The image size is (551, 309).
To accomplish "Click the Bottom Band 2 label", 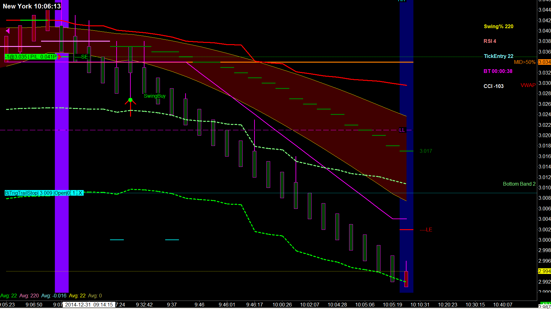I will (x=519, y=184).
